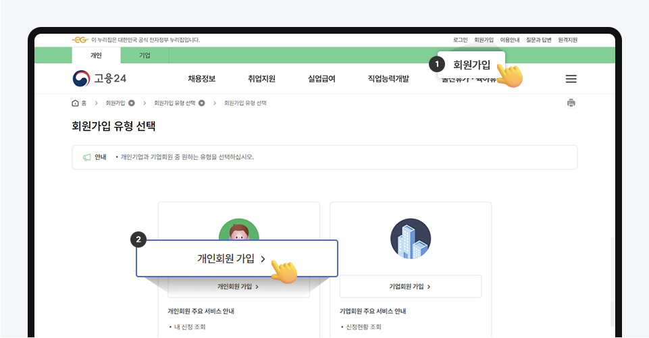Open the 질문과 답변 link
Screen dimensions: 649x338
coord(538,40)
